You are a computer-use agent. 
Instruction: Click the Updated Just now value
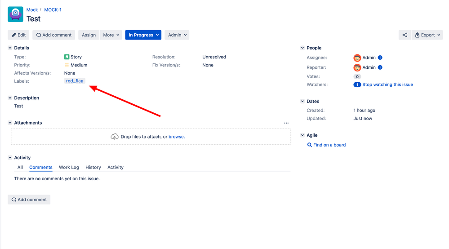(x=363, y=119)
